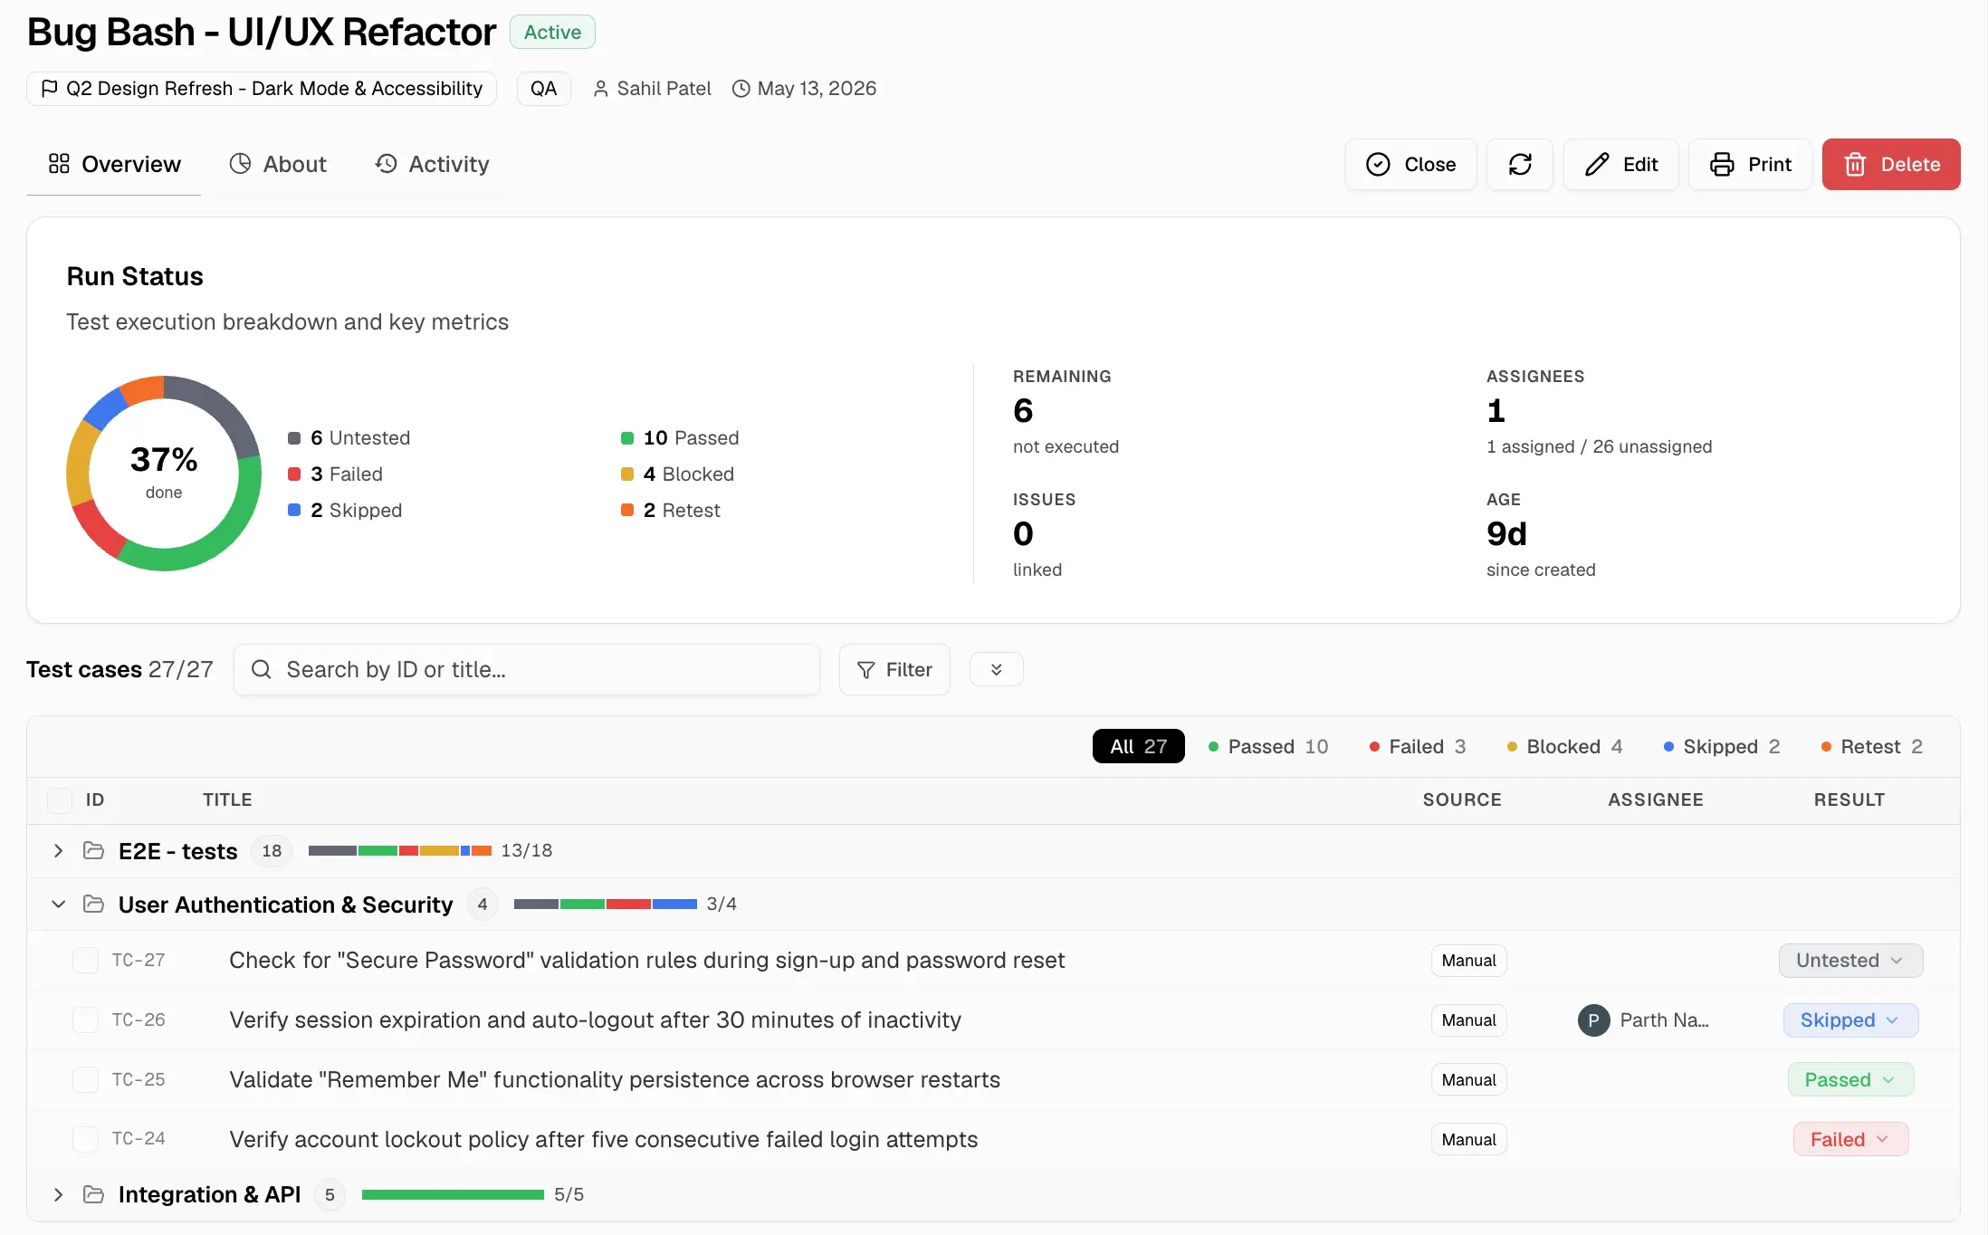Check the TC-26 row checkbox
Image resolution: width=1988 pixels, height=1235 pixels.
85,1020
